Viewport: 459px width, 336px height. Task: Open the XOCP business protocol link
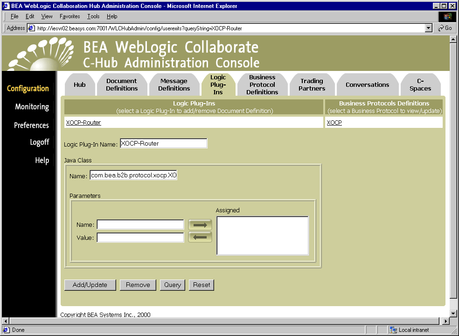334,122
